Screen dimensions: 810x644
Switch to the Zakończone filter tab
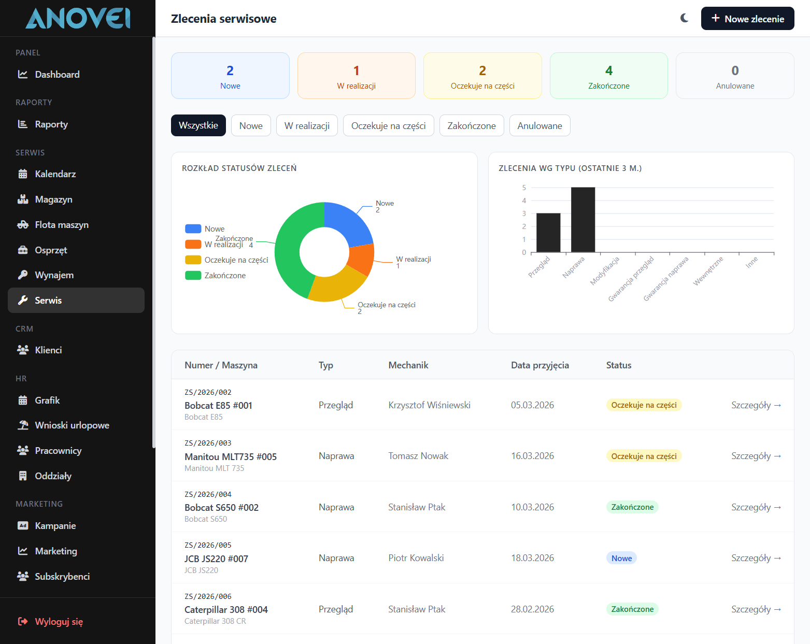point(471,126)
